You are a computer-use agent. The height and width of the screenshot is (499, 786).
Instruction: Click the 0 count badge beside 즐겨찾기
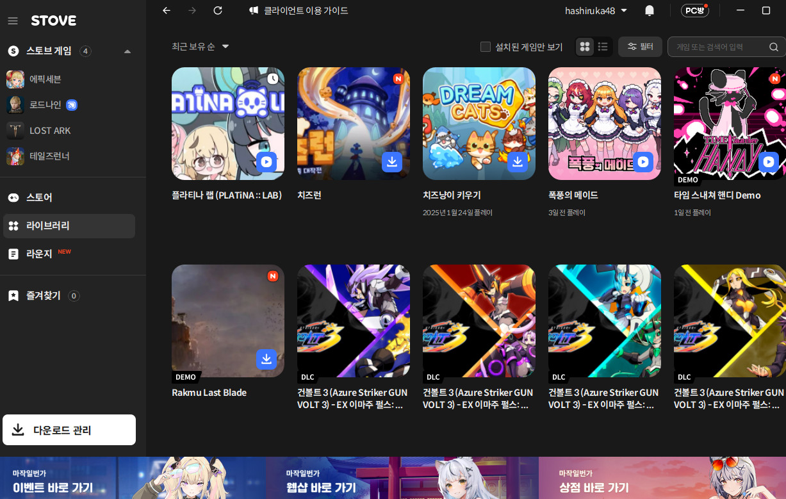pyautogui.click(x=74, y=296)
